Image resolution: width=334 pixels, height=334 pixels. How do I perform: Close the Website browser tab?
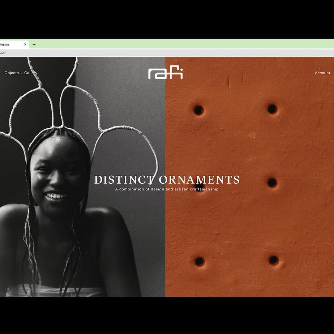click(x=25, y=44)
